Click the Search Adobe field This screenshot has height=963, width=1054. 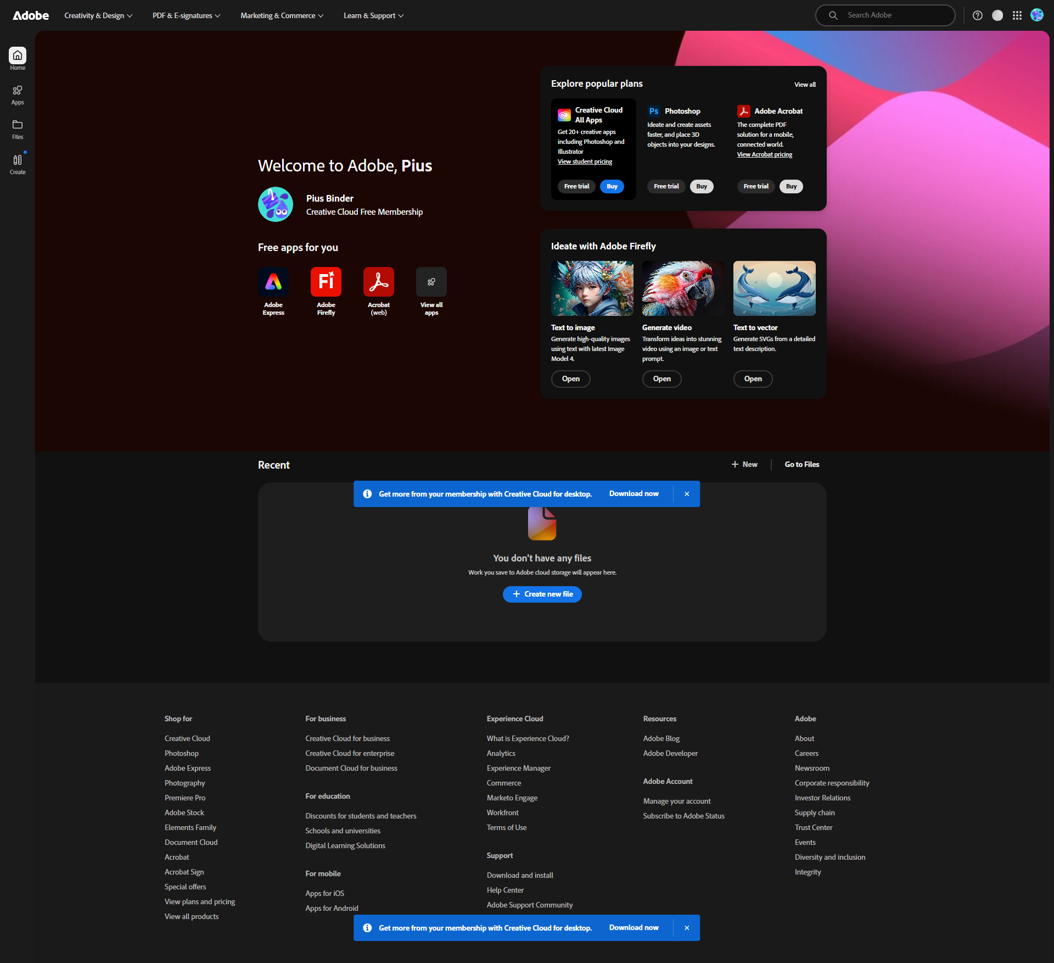pyautogui.click(x=885, y=15)
